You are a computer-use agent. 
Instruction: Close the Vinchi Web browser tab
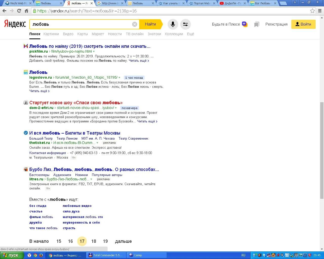pyautogui.click(x=30, y=3)
